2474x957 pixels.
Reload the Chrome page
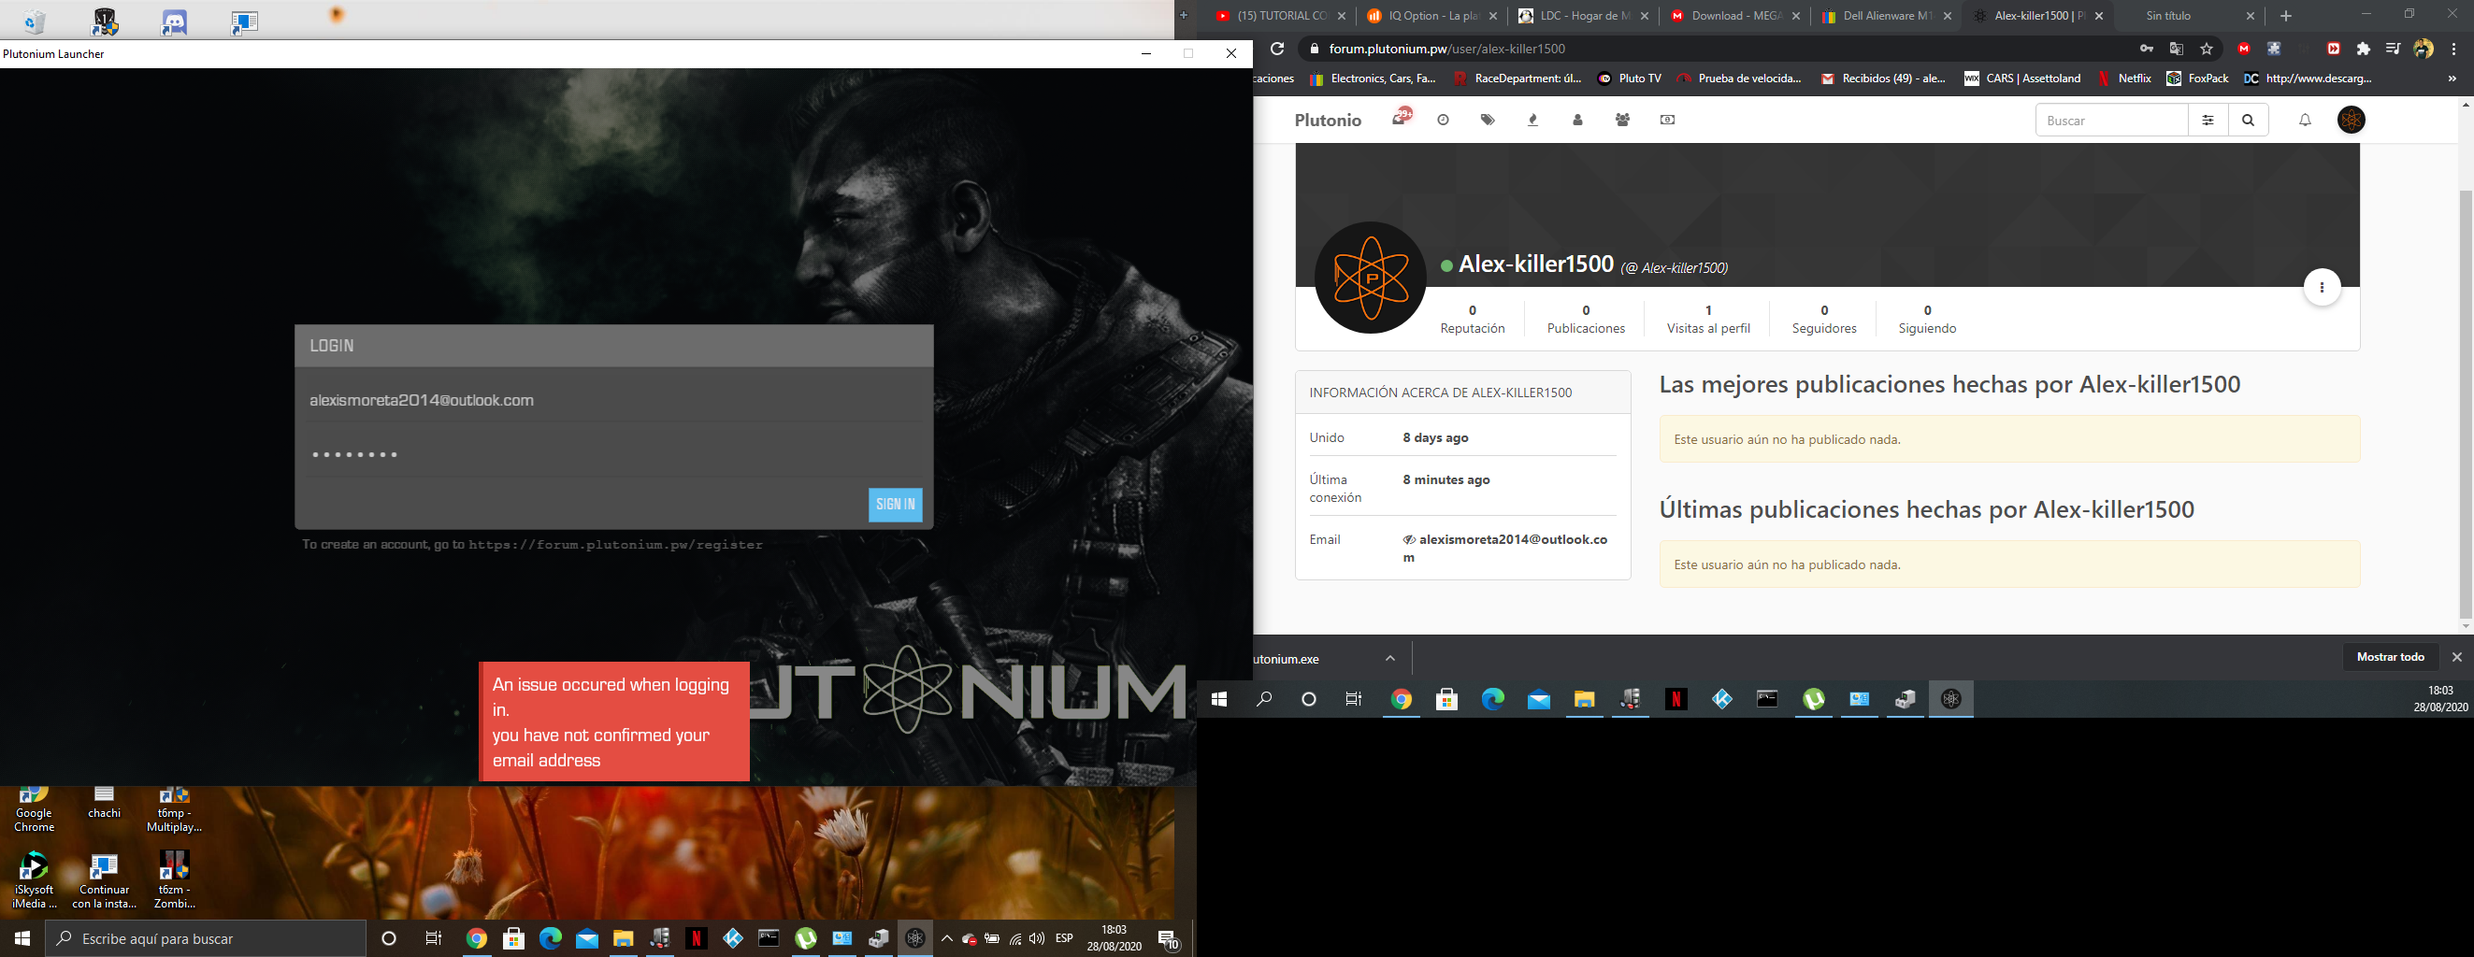tap(1276, 49)
